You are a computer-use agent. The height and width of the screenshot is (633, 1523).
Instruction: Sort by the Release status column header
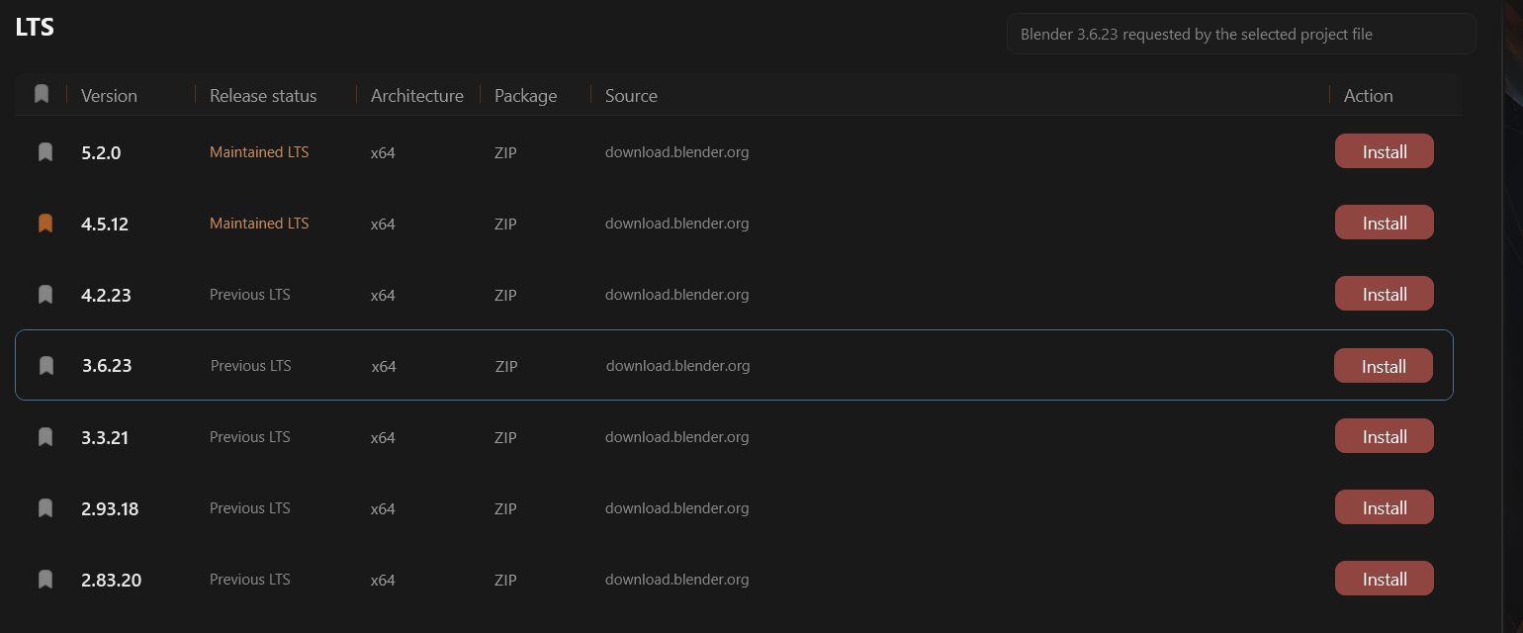coord(263,96)
